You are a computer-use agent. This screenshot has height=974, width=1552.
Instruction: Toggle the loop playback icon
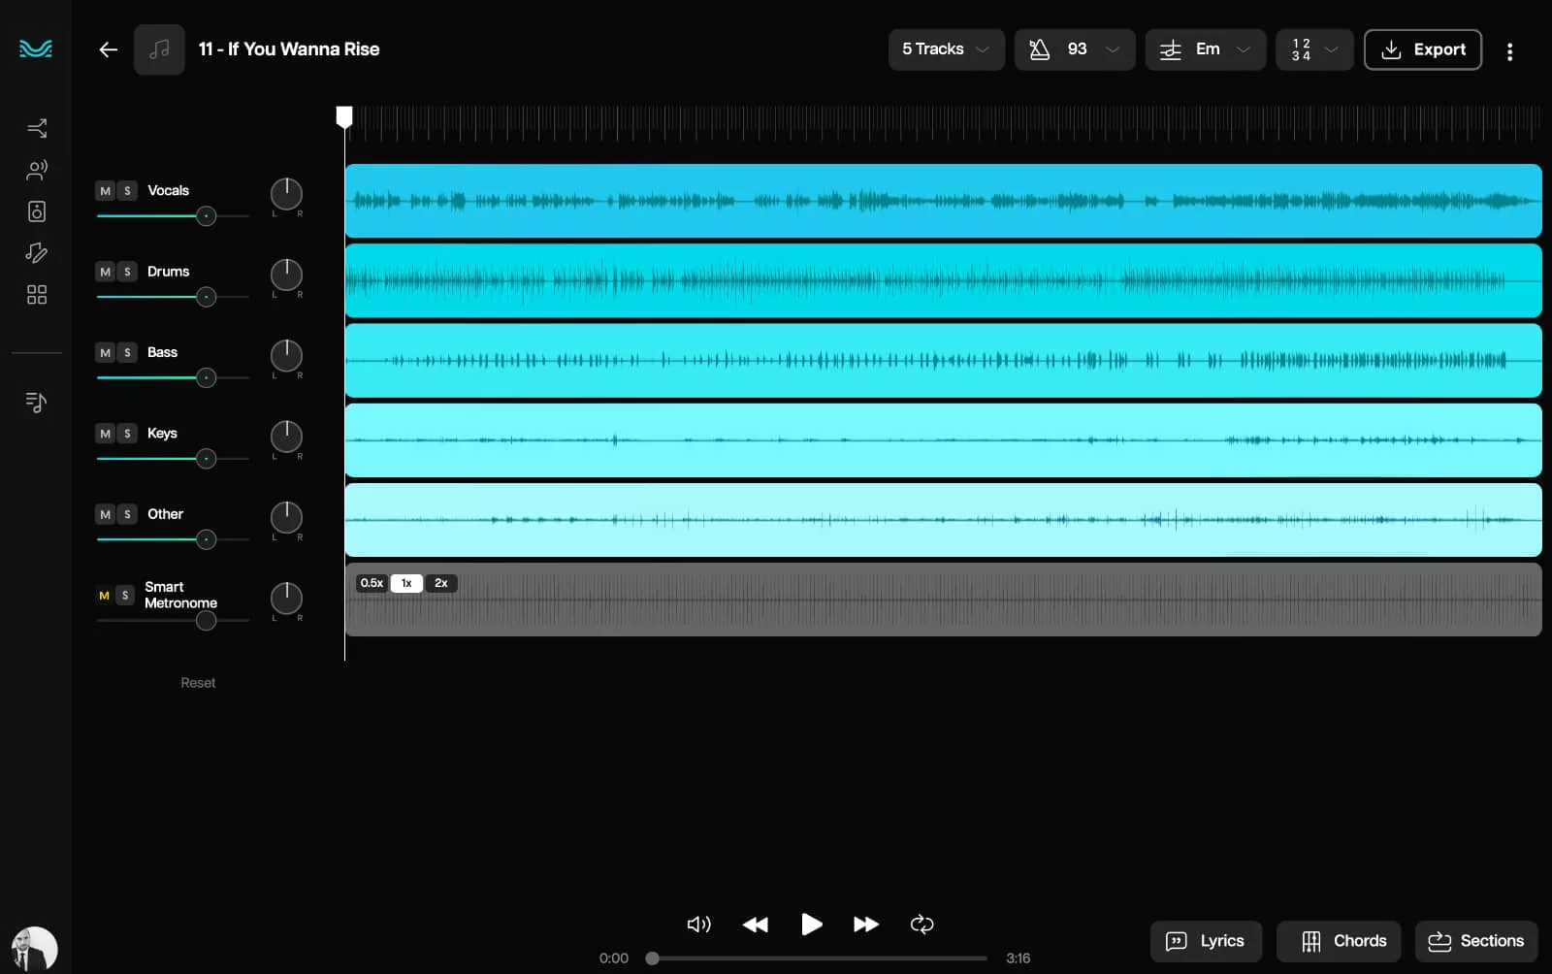click(921, 925)
